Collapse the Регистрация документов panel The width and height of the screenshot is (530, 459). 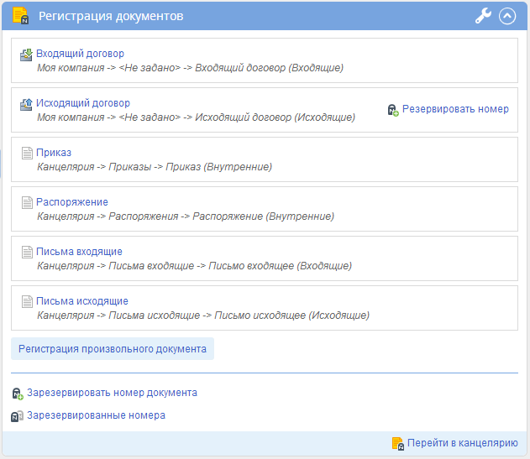point(507,16)
